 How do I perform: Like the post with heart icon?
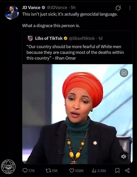coord(72,171)
